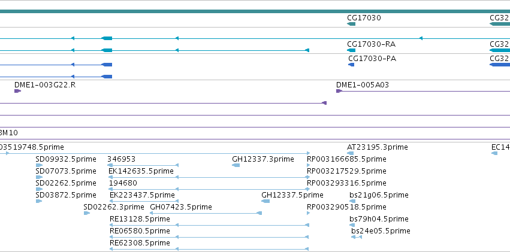
Task: Open the DME1-005A03 feature label
Action: [x=363, y=85]
